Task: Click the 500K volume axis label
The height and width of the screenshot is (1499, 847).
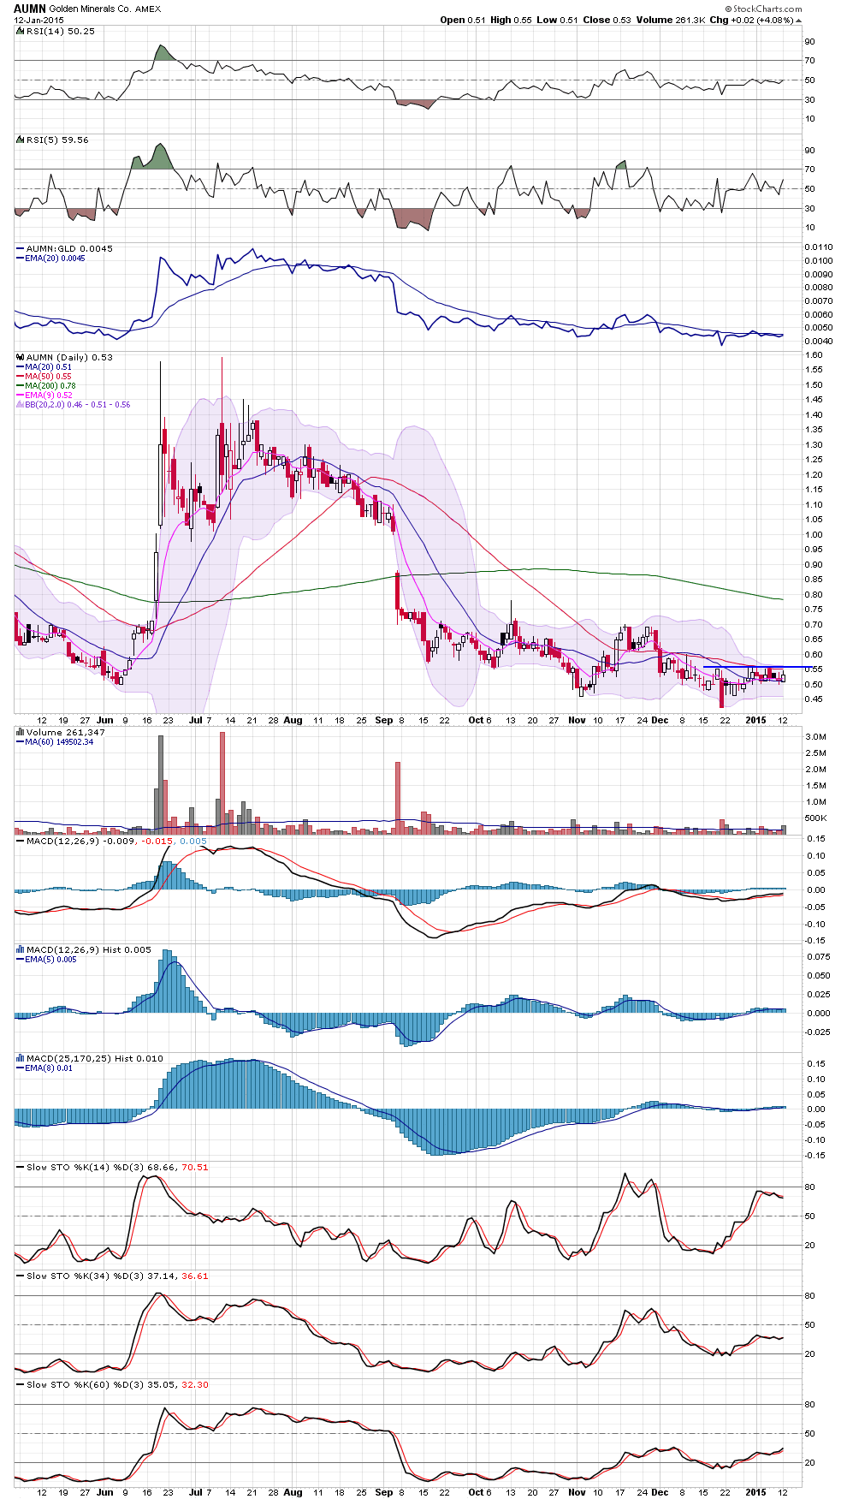Action: coord(815,818)
